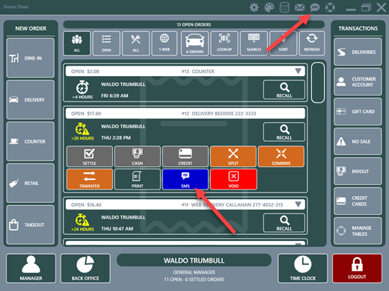Screen dimensions: 389x291
Task: Pay order #12 with Cash
Action: [x=138, y=157]
